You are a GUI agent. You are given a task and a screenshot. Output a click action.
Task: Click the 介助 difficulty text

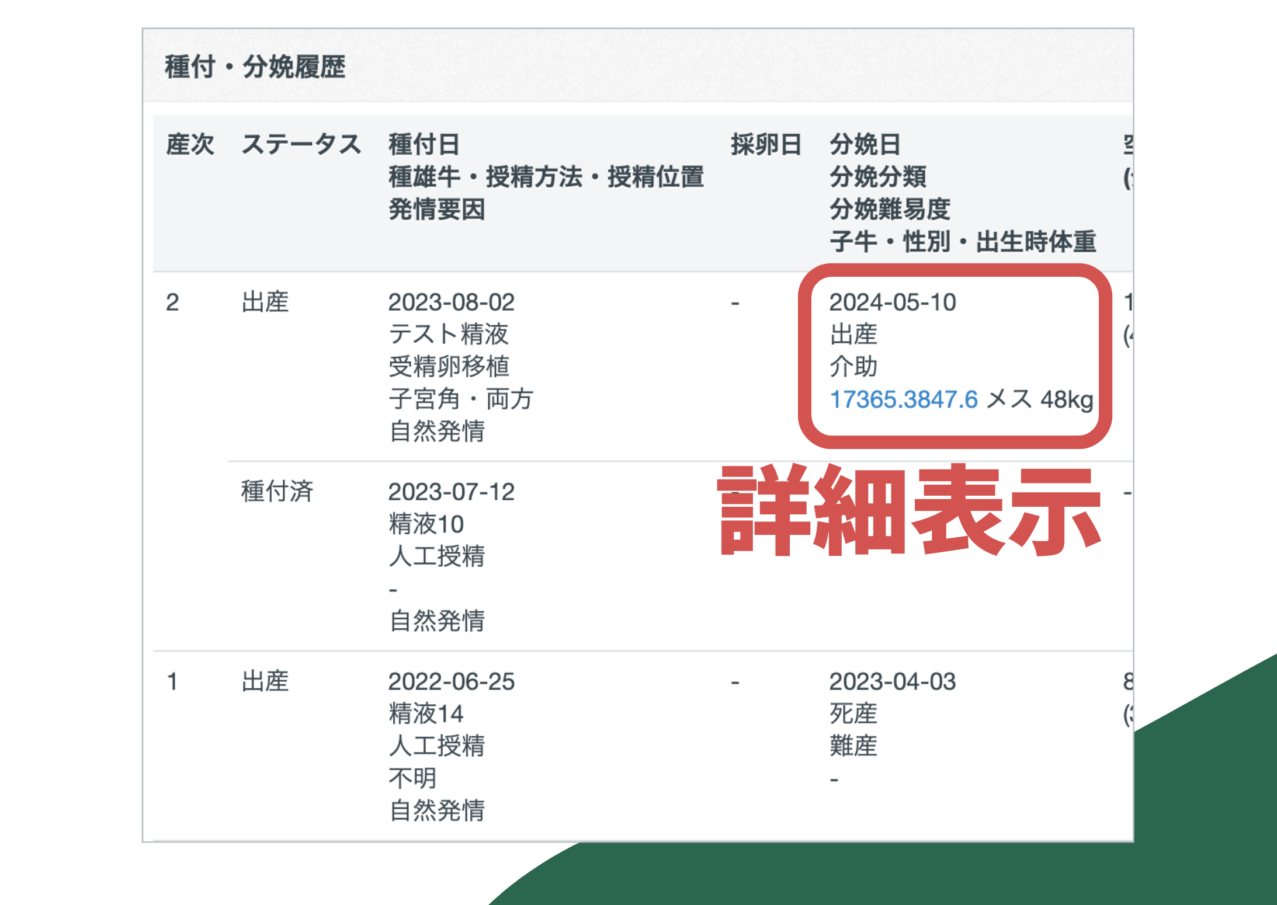(x=853, y=367)
